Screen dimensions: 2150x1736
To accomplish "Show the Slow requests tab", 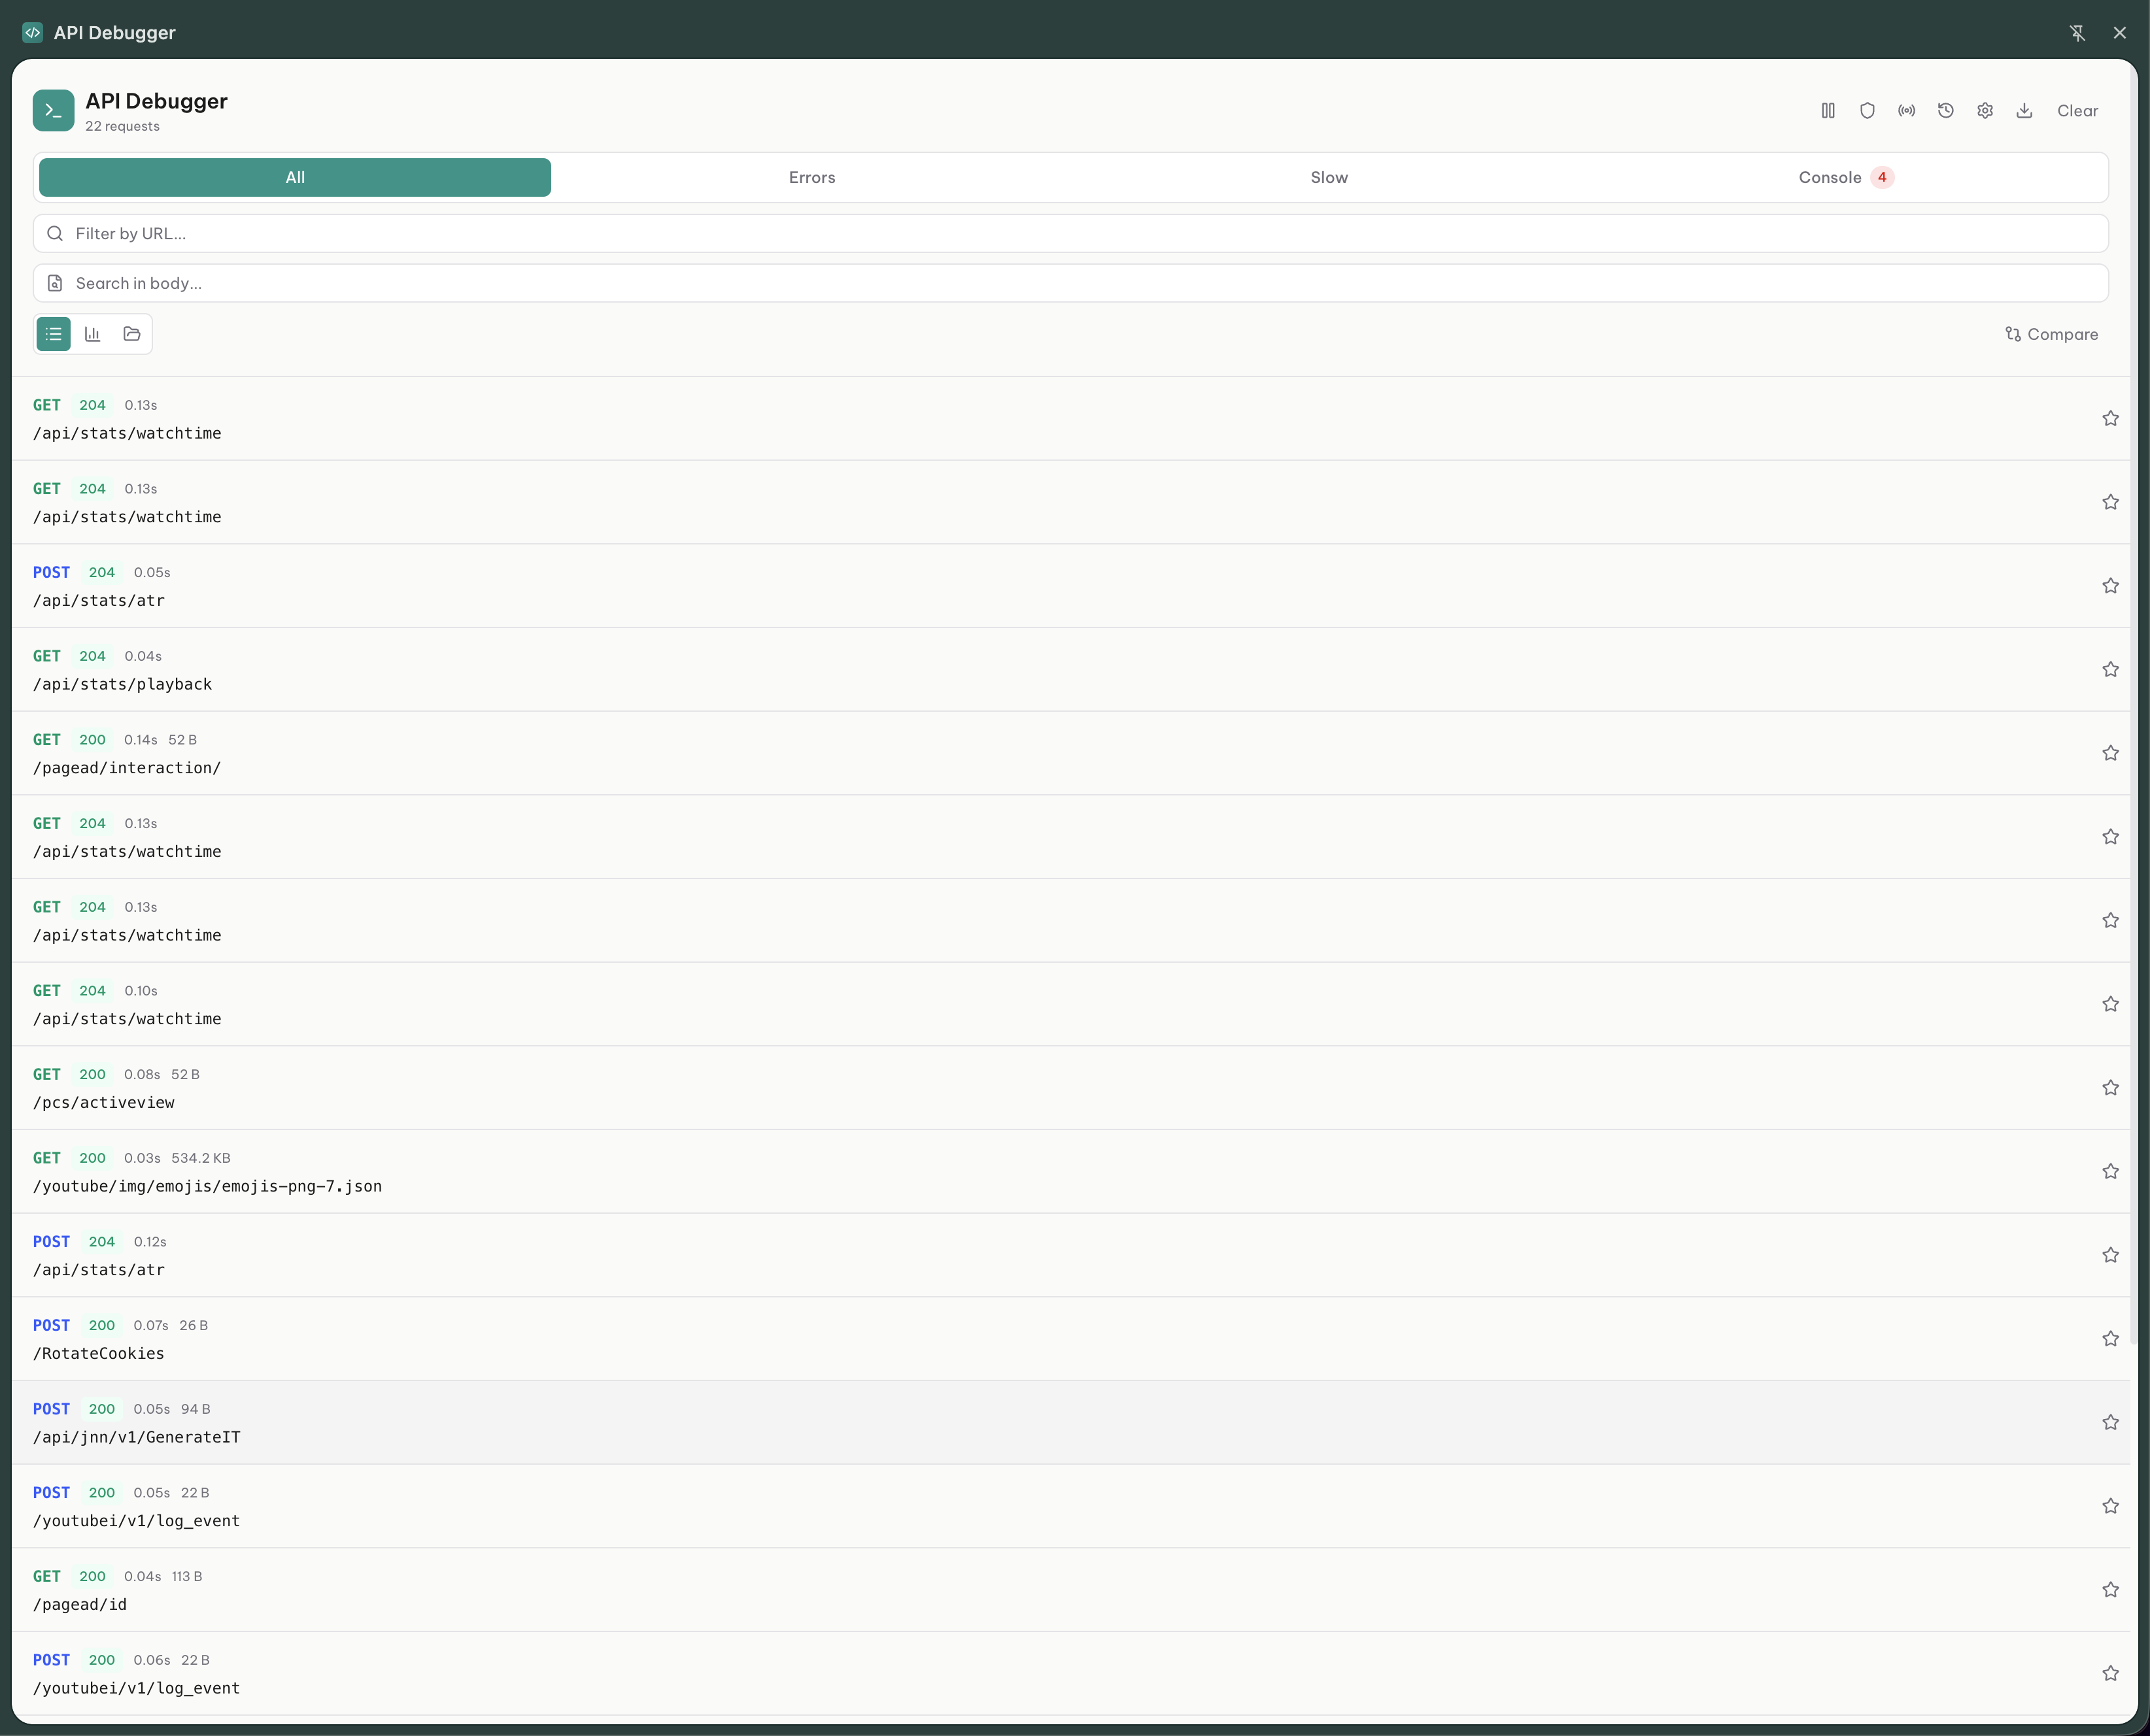I will 1329,178.
